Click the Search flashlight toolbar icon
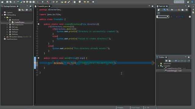Image resolution: width=195 pixels, height=109 pixels. point(69,2)
